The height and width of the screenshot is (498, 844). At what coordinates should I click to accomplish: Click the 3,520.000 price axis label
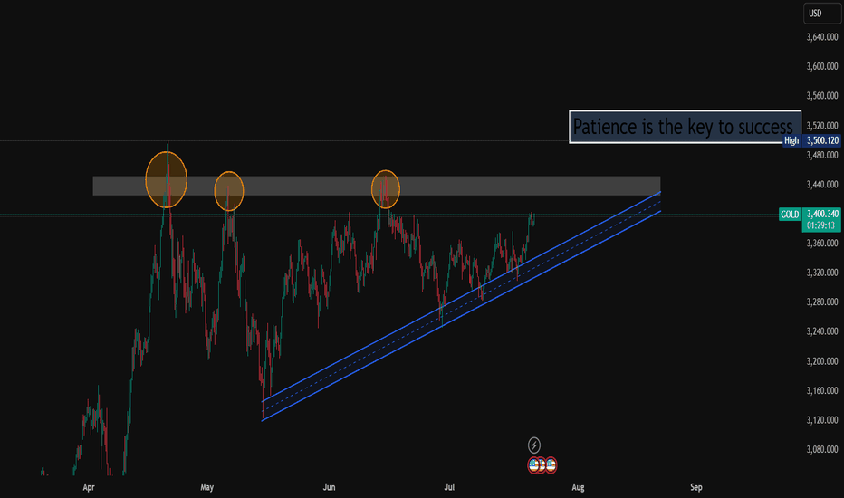[x=822, y=126]
